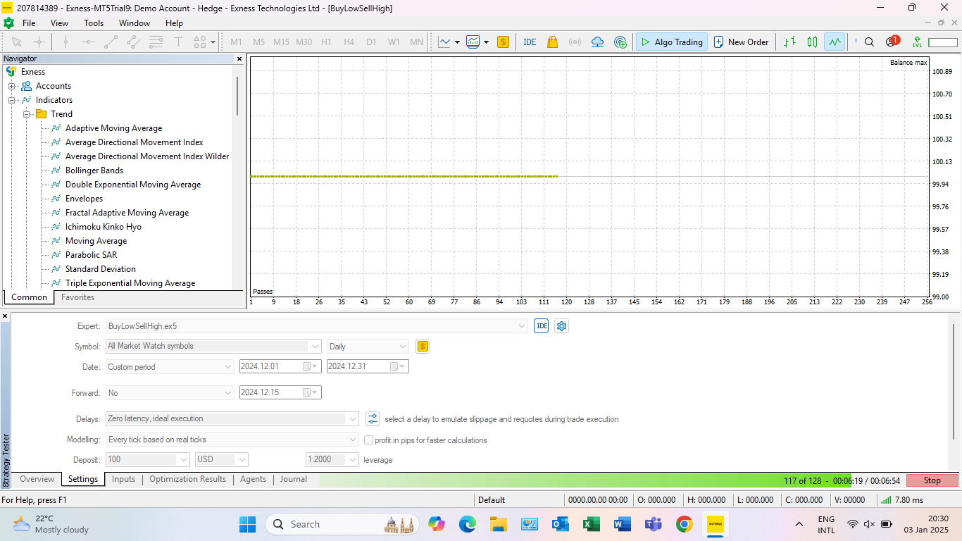The height and width of the screenshot is (541, 962).
Task: Select the equidistant channel tool
Action: (133, 42)
